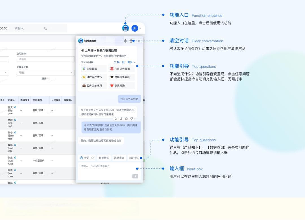Click the 销售助理 robot avatar in panel header
Viewport: 305px width, 220px height.
click(x=80, y=41)
